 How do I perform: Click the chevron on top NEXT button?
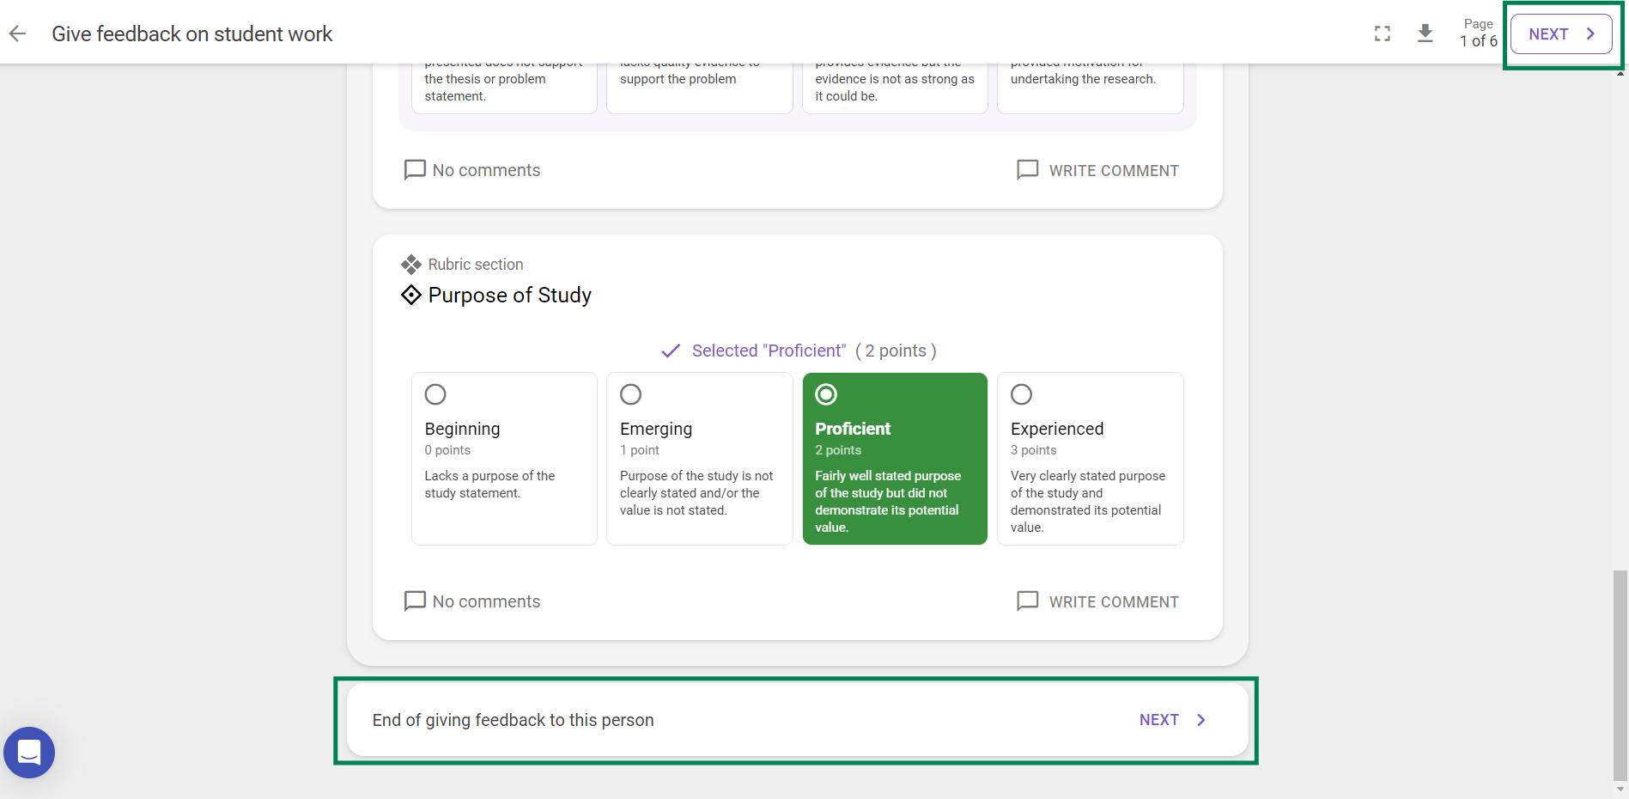coord(1590,34)
